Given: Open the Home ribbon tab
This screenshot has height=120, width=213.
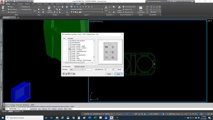Looking at the screenshot, I should pyautogui.click(x=8, y=4).
